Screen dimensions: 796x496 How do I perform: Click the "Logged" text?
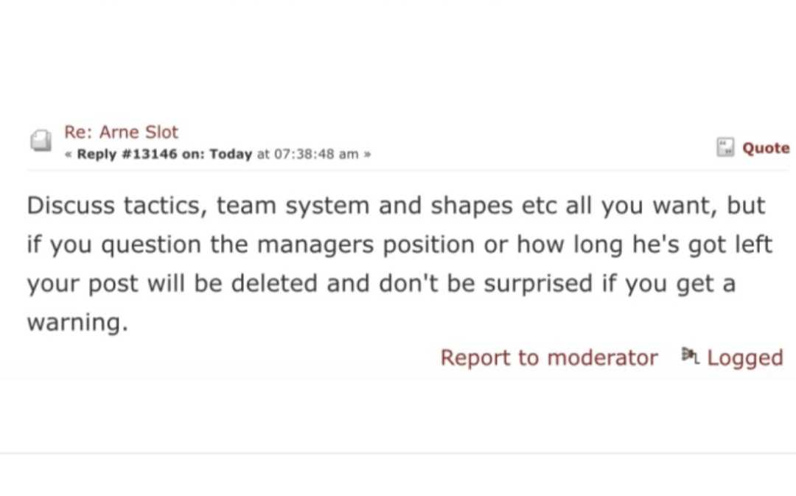click(744, 357)
